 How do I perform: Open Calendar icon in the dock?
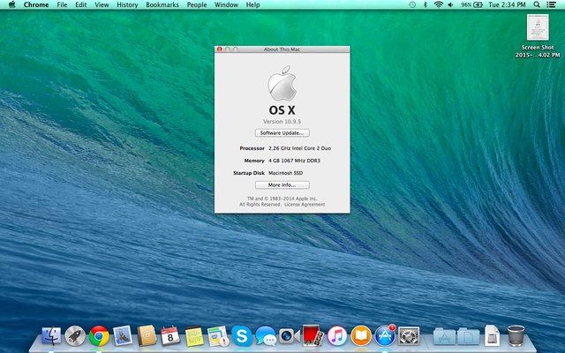coord(170,335)
